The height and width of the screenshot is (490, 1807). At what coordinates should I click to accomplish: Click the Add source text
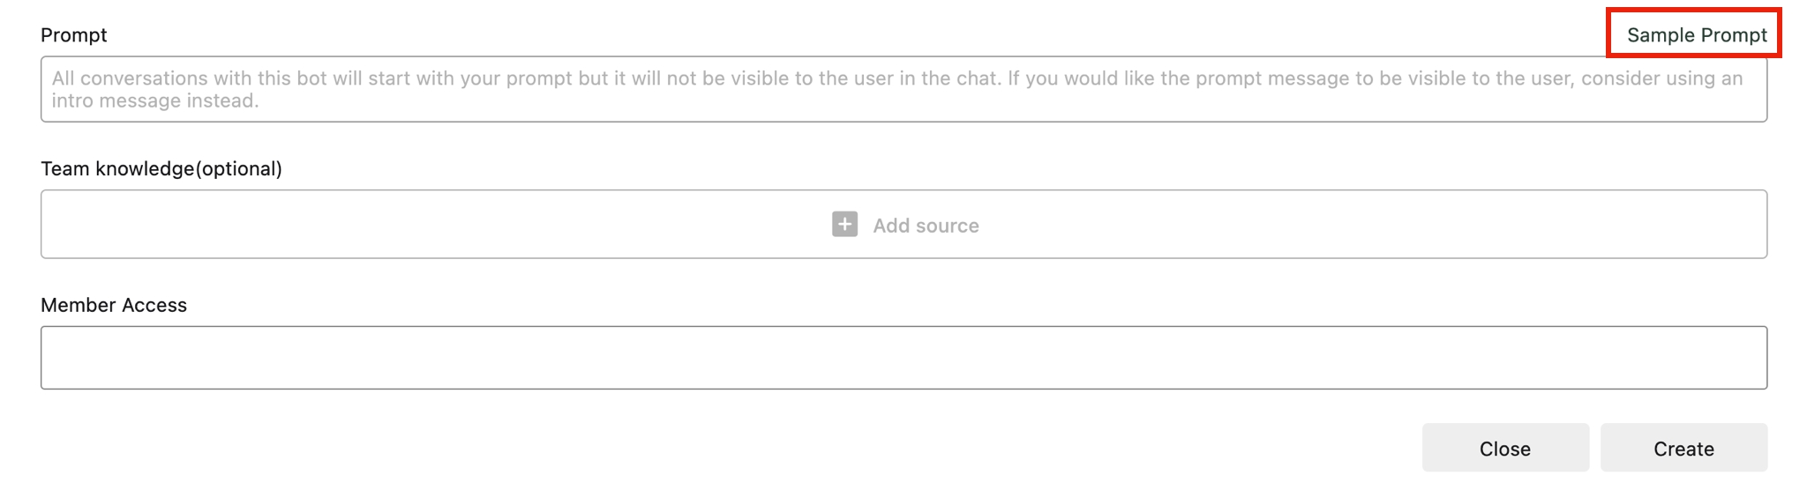[926, 226]
